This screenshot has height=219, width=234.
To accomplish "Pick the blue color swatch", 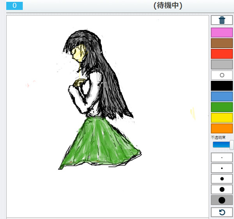I will click(222, 96).
